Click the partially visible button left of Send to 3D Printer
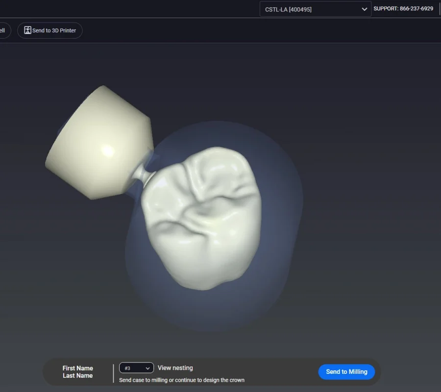 tap(4, 30)
